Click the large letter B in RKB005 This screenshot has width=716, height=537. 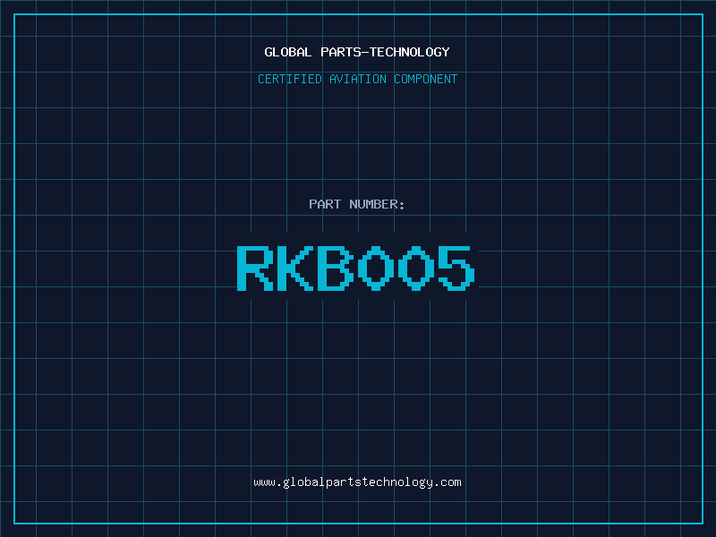coord(336,268)
